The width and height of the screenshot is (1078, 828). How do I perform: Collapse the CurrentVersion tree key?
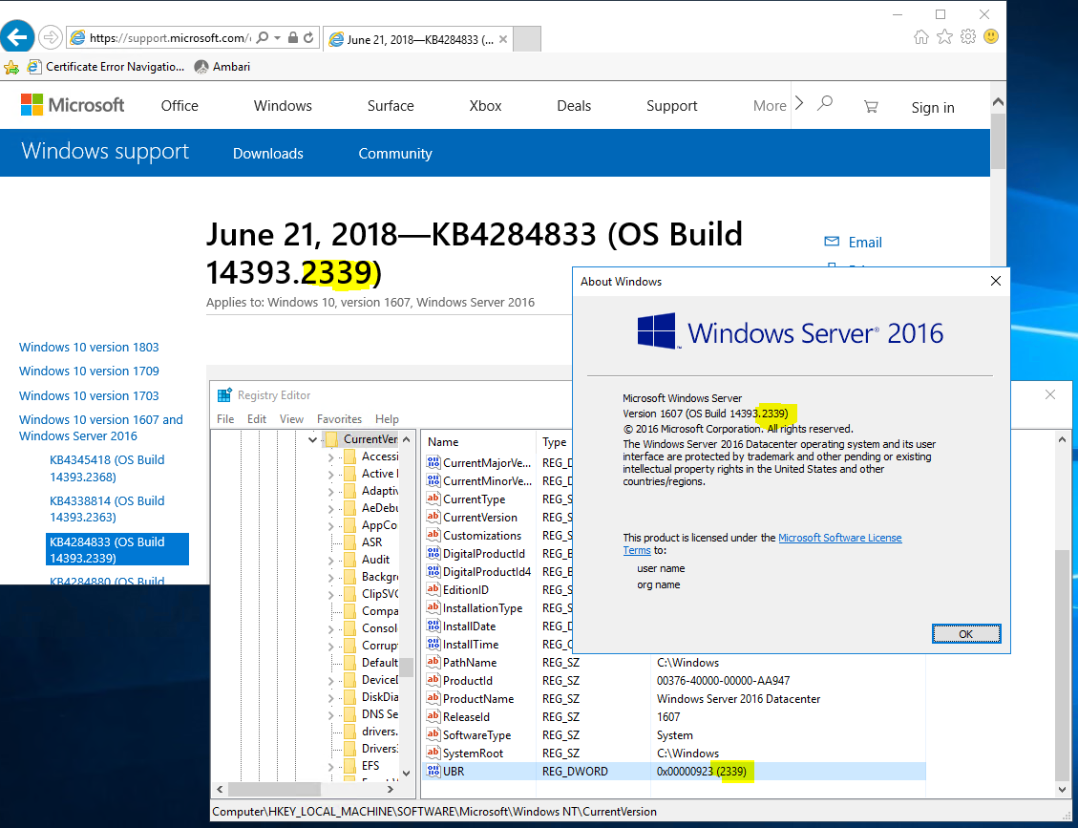point(313,439)
